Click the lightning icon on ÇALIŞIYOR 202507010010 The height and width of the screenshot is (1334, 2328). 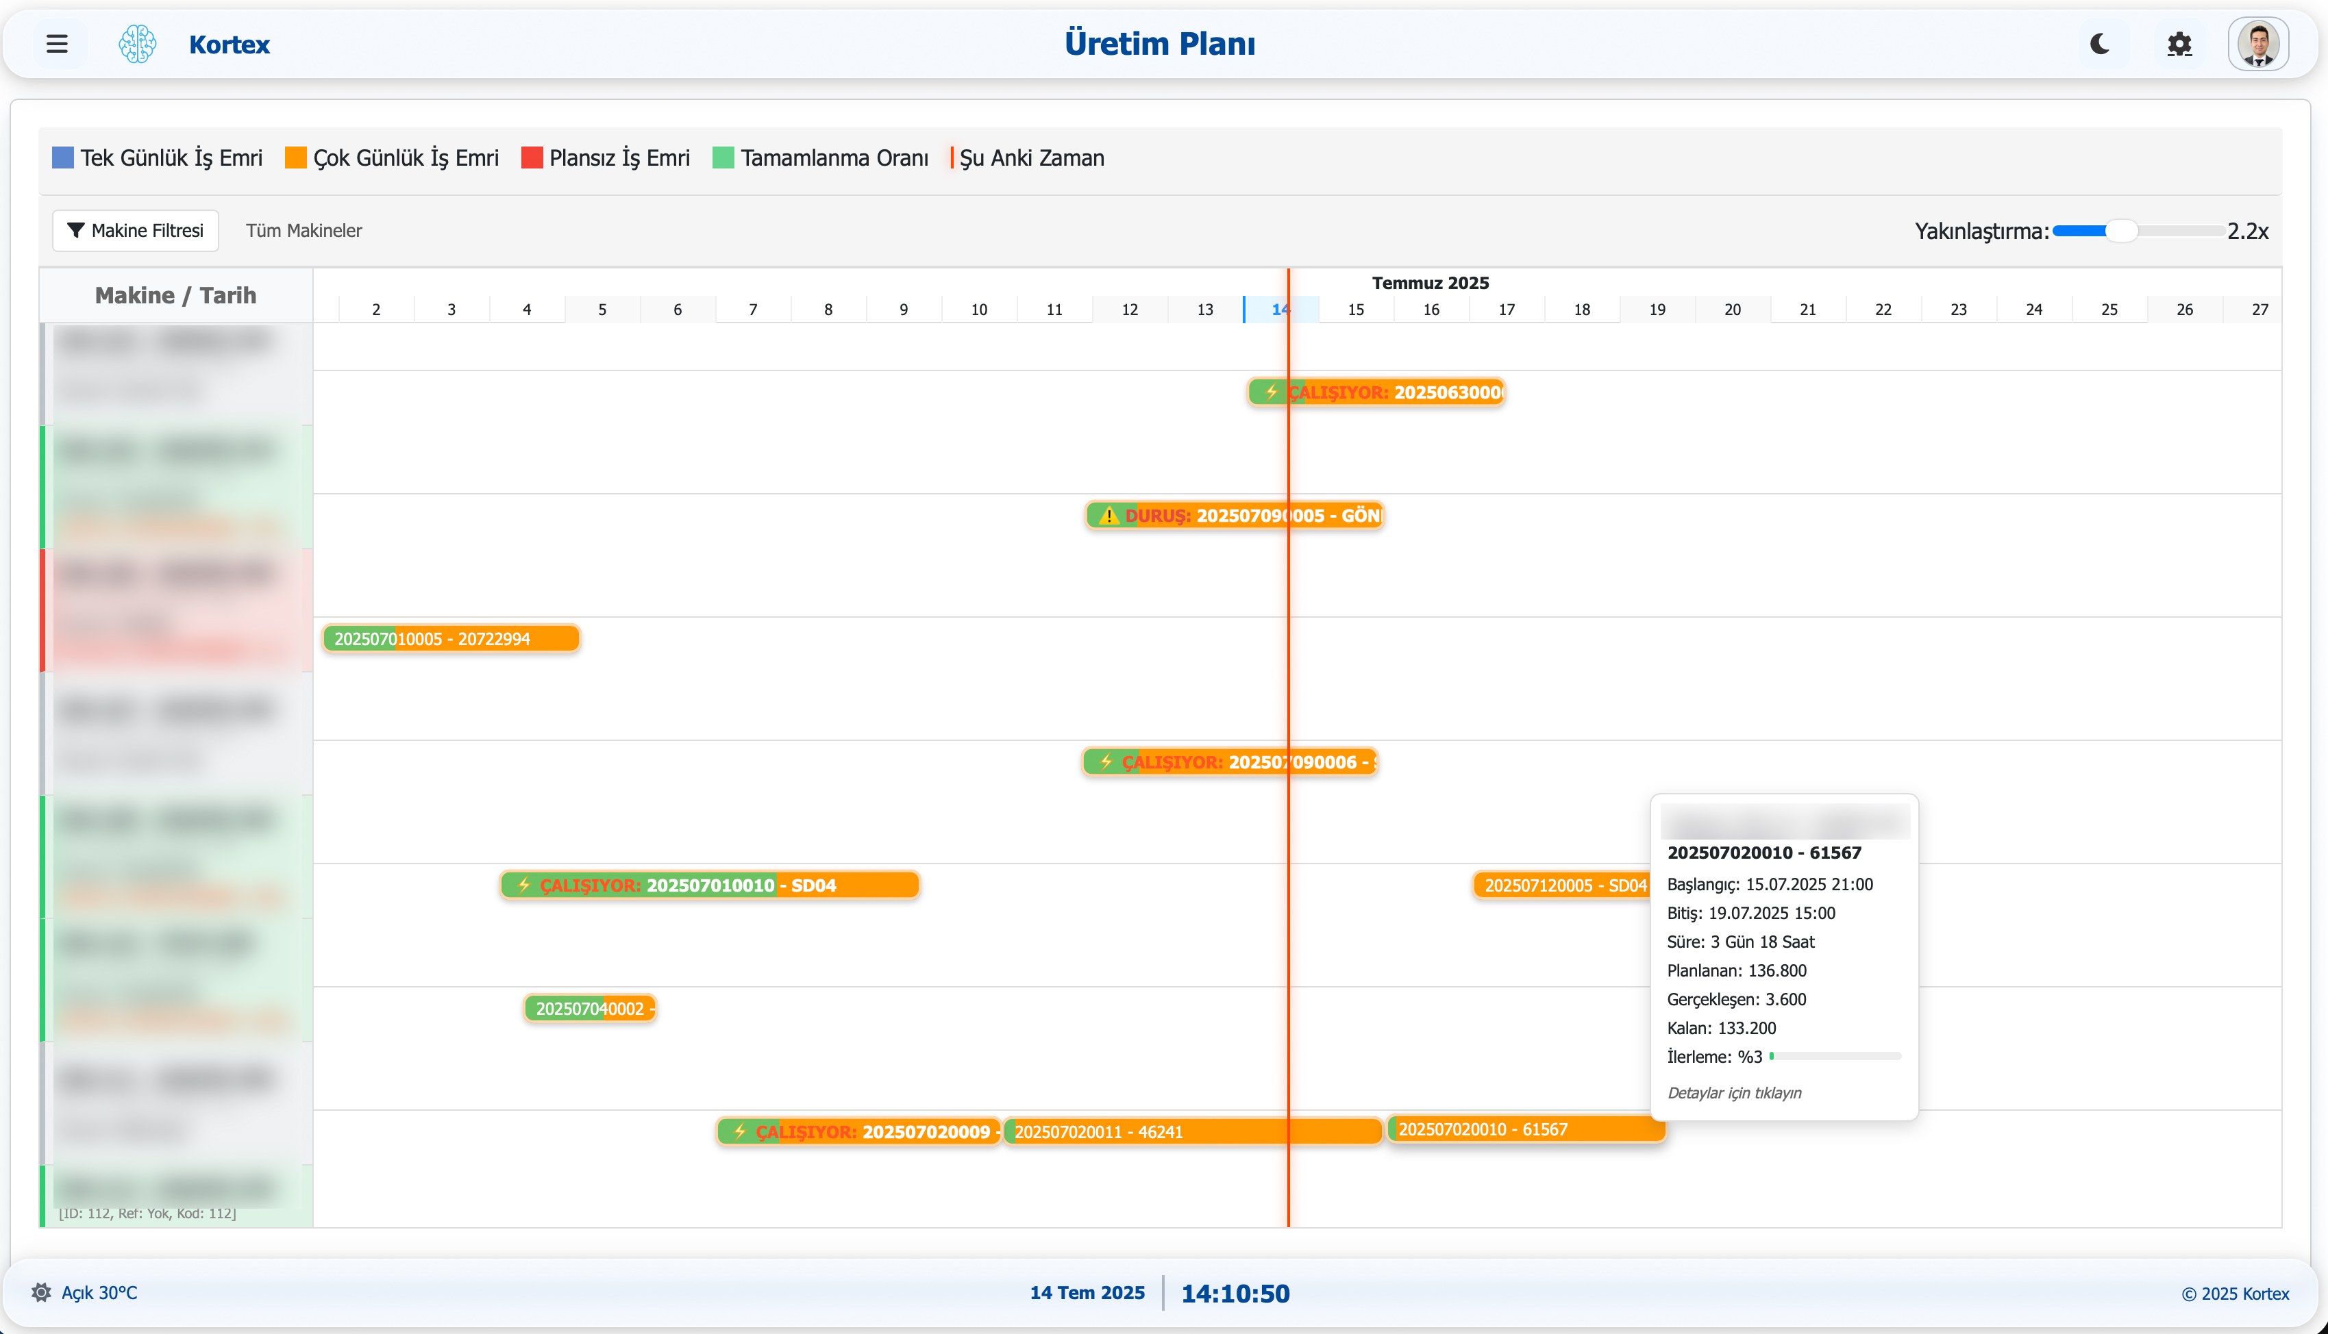pyautogui.click(x=523, y=885)
